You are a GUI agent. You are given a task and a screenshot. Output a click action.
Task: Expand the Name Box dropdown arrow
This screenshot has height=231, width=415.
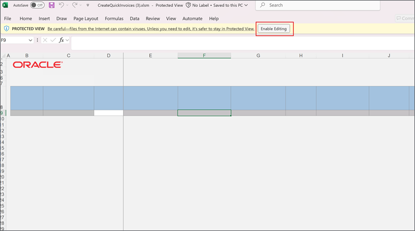click(30, 40)
